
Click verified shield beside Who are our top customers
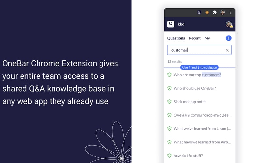[169, 75]
